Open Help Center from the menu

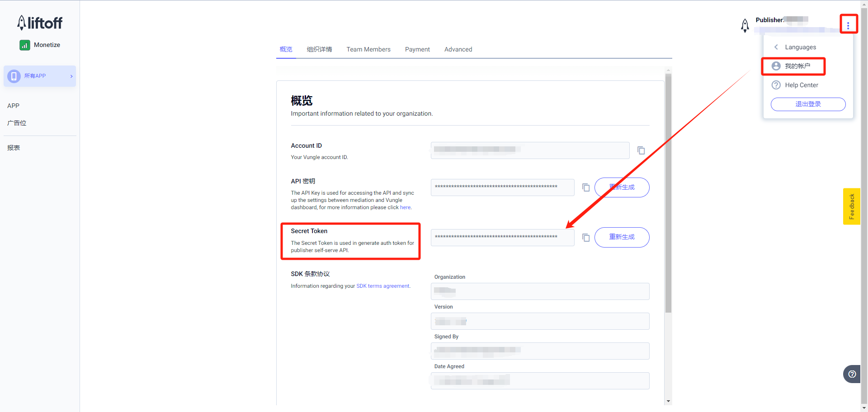coord(801,85)
